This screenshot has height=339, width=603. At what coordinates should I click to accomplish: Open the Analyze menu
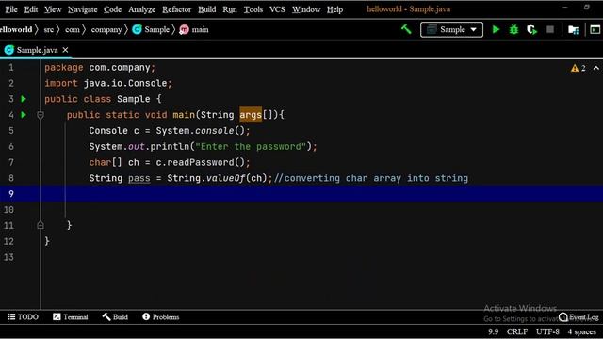tap(141, 9)
